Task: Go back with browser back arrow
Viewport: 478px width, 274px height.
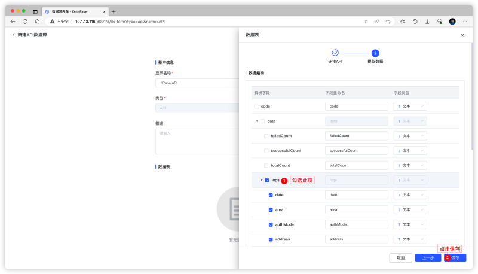Action: 13,22
